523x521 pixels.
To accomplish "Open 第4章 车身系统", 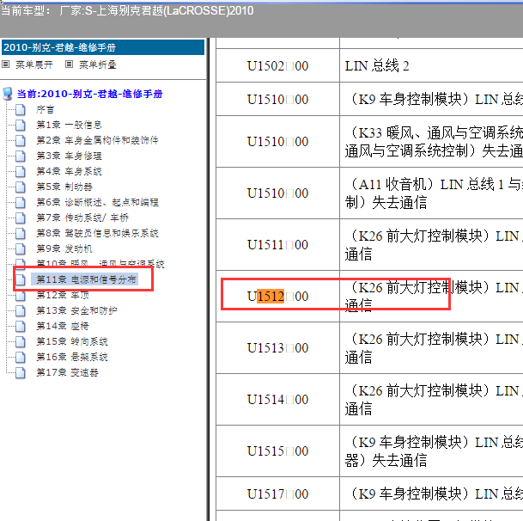I will click(x=69, y=171).
